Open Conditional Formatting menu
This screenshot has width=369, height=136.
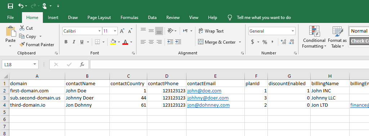pos(314,37)
